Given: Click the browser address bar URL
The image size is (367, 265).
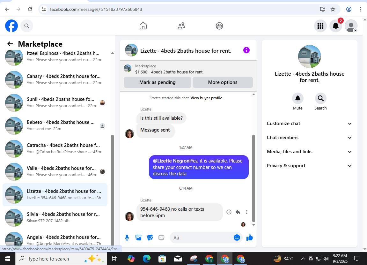Looking at the screenshot, I should point(96,9).
